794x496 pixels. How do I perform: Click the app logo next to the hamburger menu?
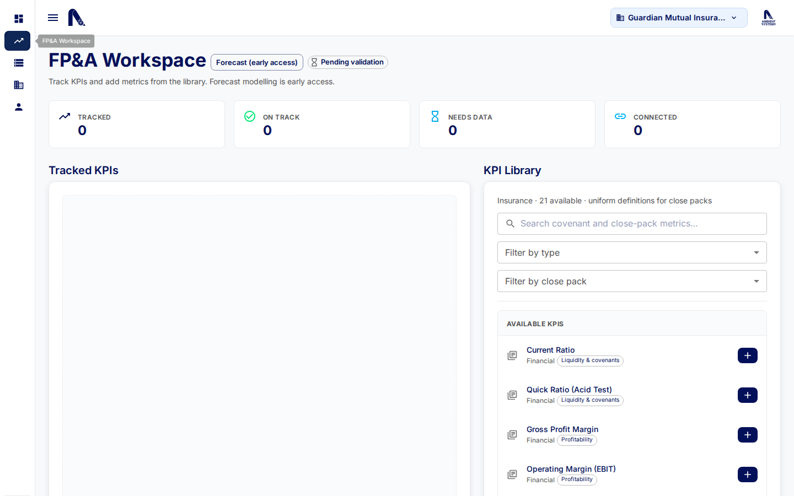[x=77, y=18]
